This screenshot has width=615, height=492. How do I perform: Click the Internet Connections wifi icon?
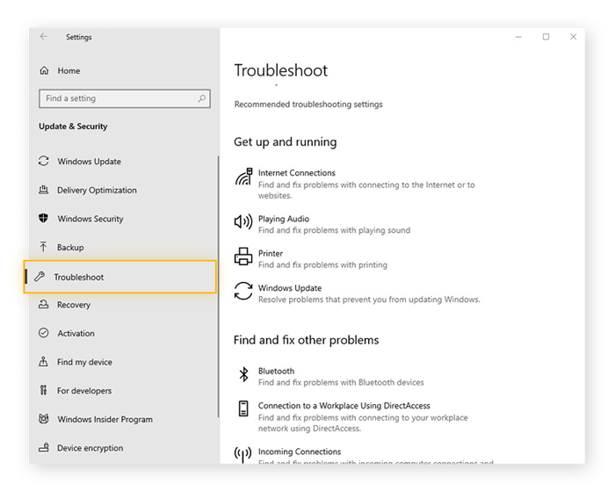243,177
